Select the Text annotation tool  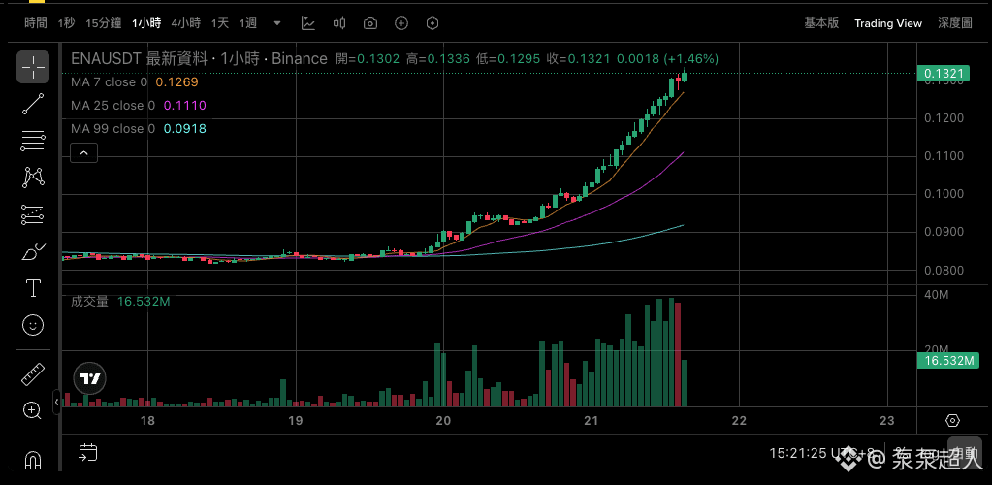pos(33,289)
